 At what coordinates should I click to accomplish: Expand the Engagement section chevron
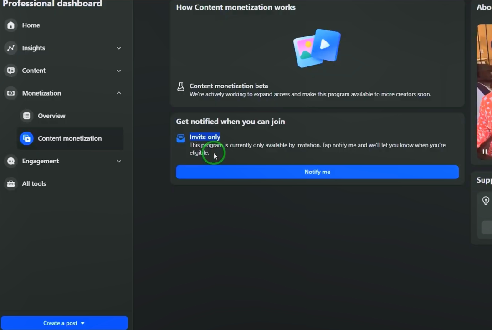[x=119, y=161]
